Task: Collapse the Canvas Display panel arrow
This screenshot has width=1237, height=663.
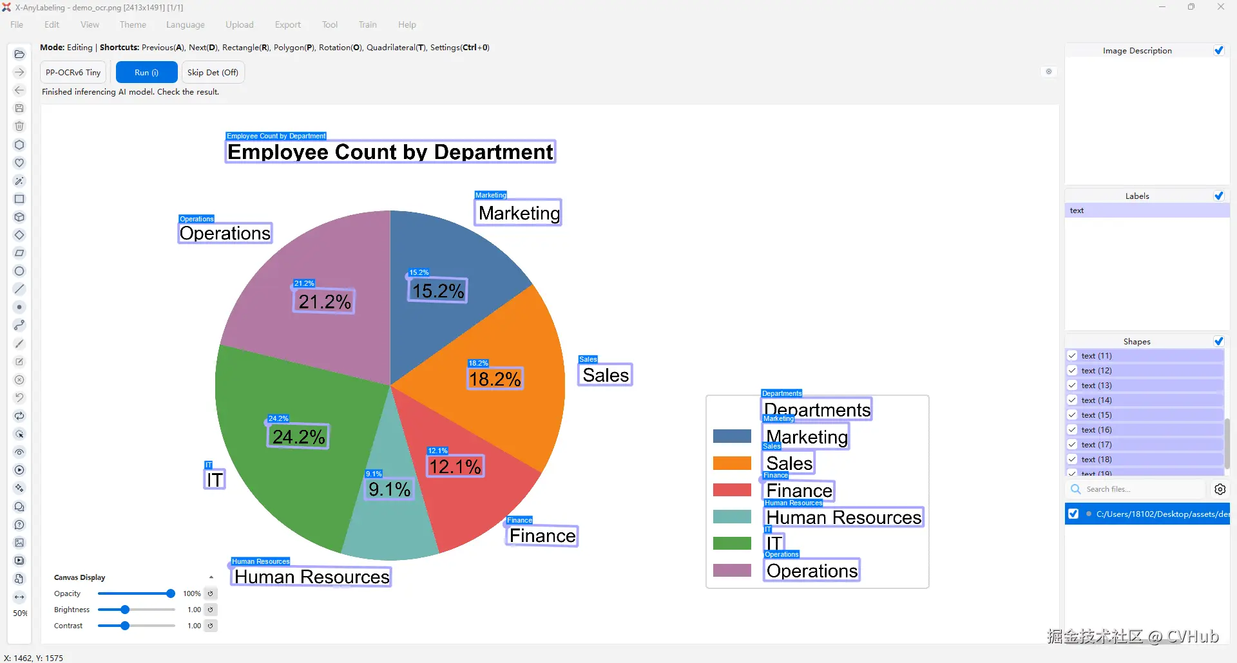Action: [211, 577]
